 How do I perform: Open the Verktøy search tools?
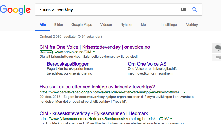192,25
